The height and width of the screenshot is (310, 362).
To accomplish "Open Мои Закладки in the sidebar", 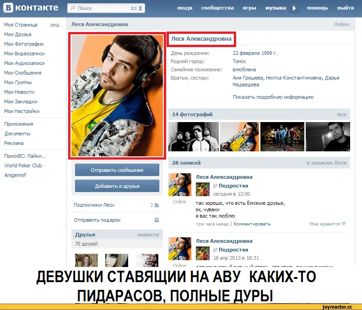I will point(21,102).
